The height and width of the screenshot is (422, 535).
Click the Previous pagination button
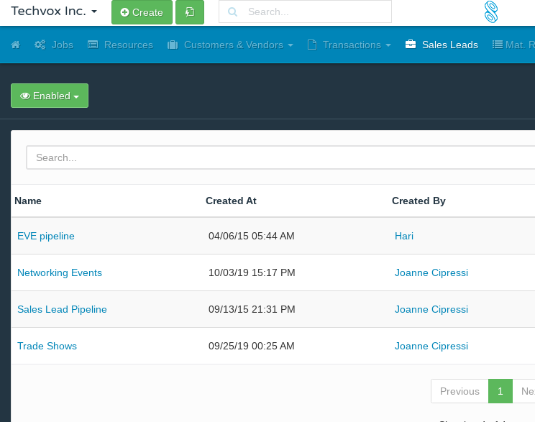click(459, 391)
